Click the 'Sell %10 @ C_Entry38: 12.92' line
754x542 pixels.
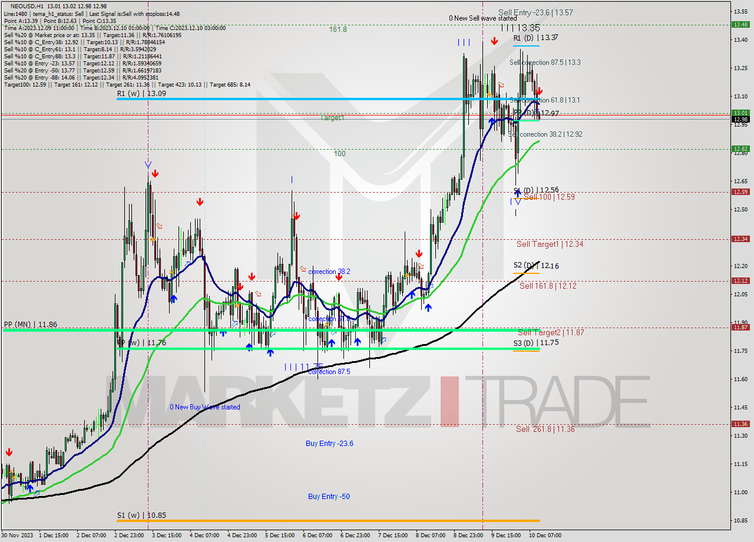point(85,42)
